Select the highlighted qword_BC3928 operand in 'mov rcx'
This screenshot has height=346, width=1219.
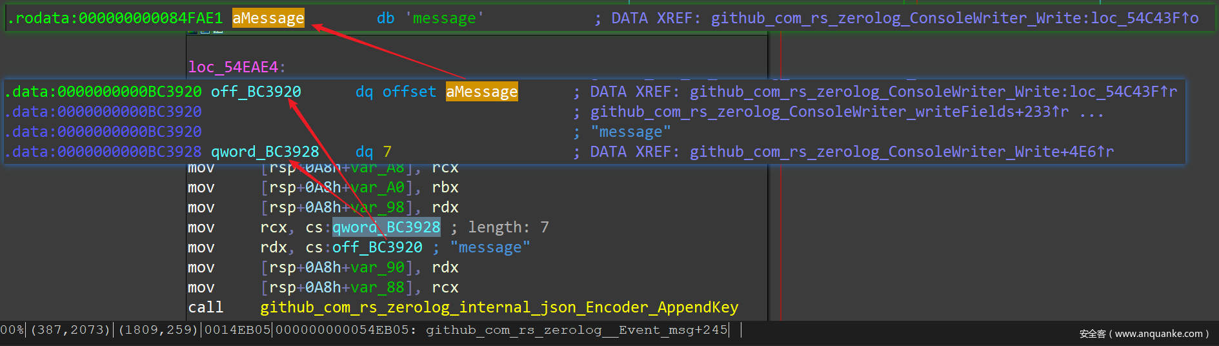(x=386, y=227)
